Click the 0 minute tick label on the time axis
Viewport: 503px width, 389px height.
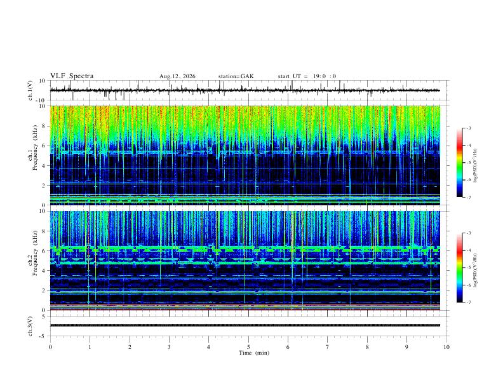point(50,347)
